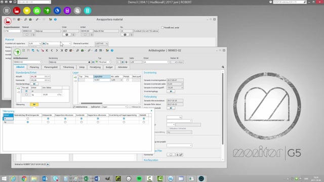Select Inköpsorder radio for kg row

coord(48,122)
